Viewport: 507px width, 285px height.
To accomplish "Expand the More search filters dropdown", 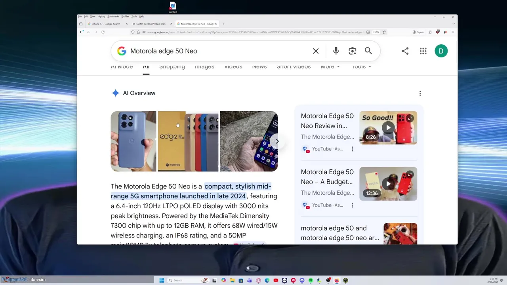I will point(330,66).
